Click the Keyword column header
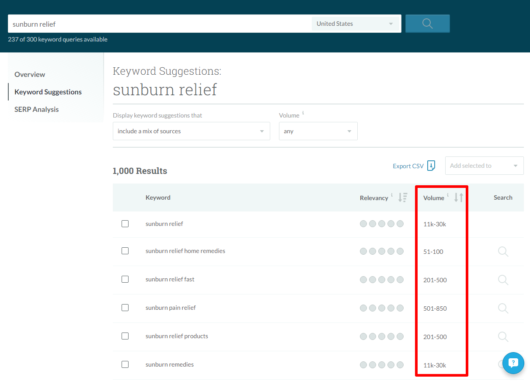 pos(158,197)
